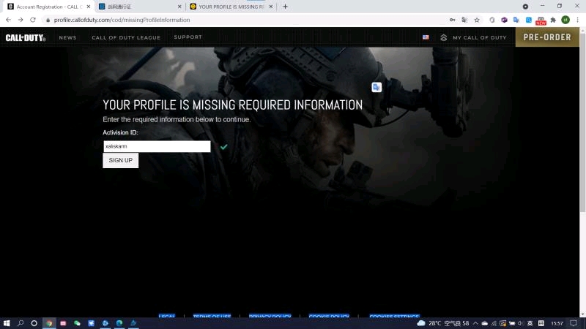Click the input language indicator 英
This screenshot has width=586, height=329.
(x=530, y=323)
